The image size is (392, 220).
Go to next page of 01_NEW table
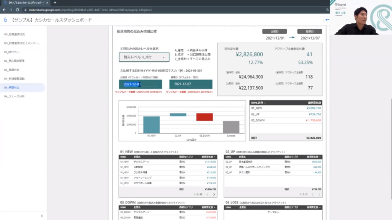(x=214, y=195)
